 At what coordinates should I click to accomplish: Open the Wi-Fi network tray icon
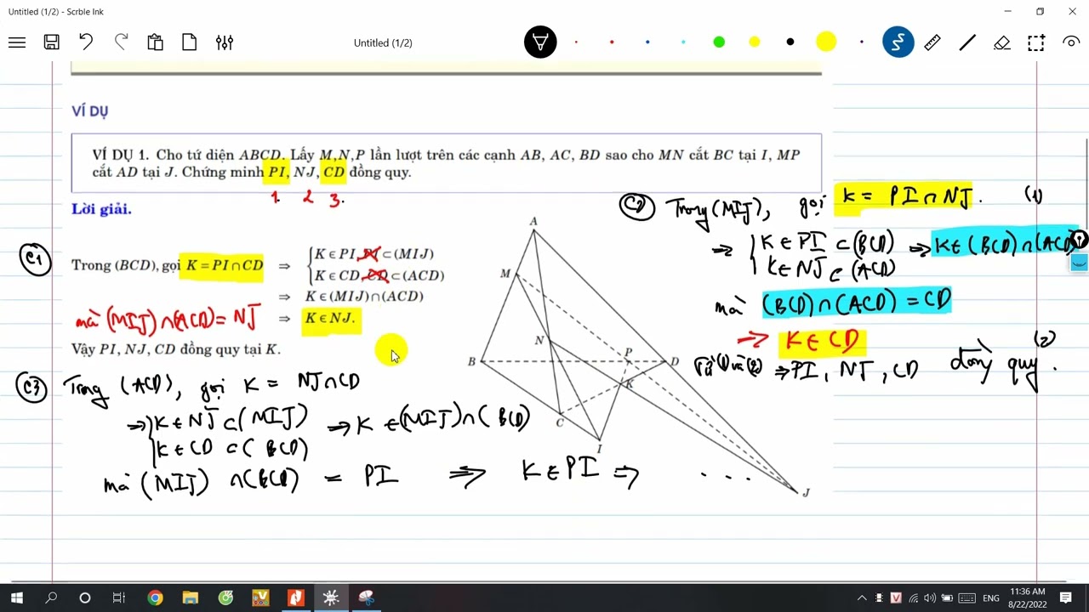(913, 598)
